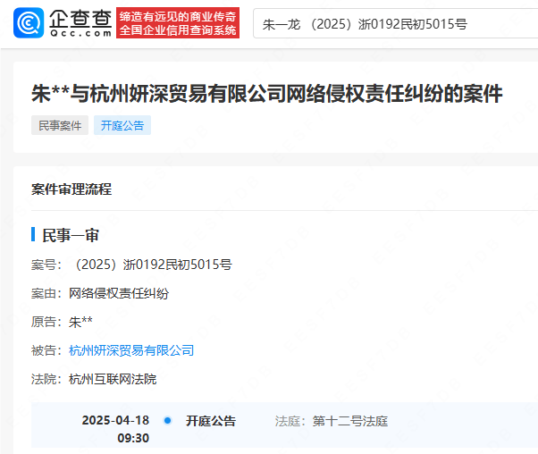The image size is (538, 454).
Task: Click the red slogan banner 全国企业信用查询系统
Action: (x=178, y=22)
